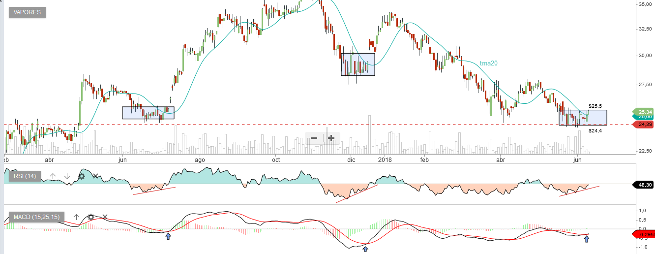Click the 22,50 price axis label
The height and width of the screenshot is (254, 655).
[645, 151]
